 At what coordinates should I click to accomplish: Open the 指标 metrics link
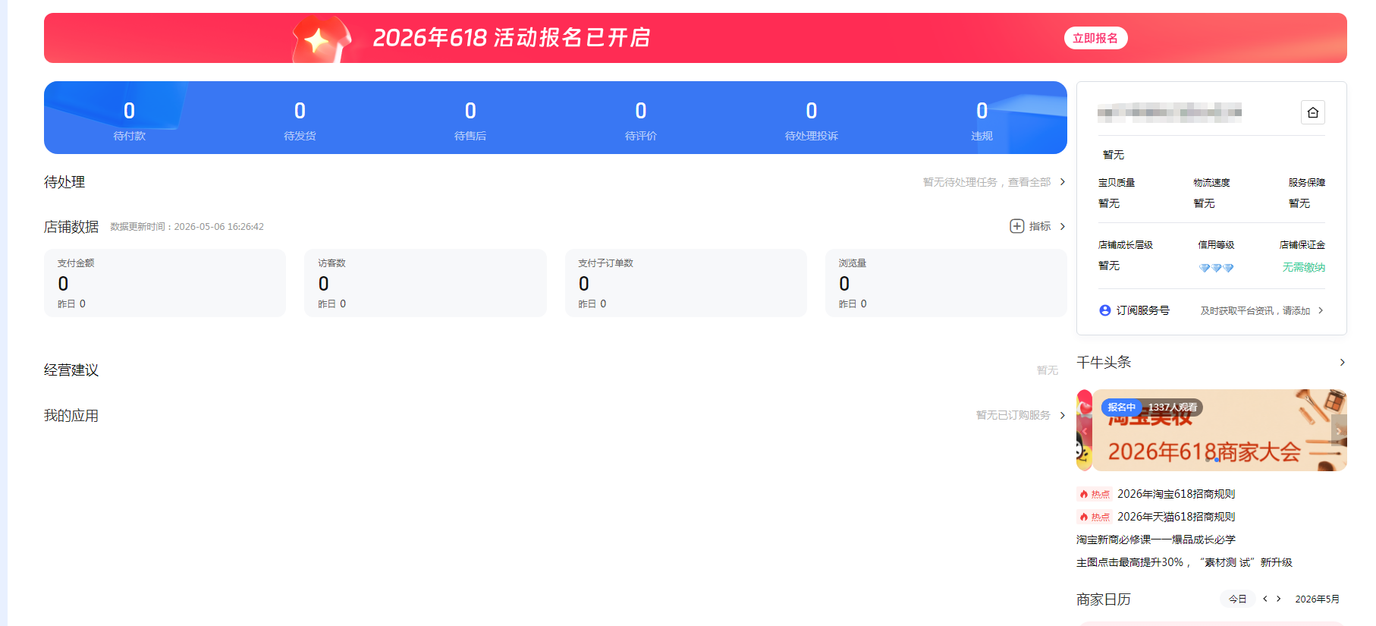[1040, 226]
